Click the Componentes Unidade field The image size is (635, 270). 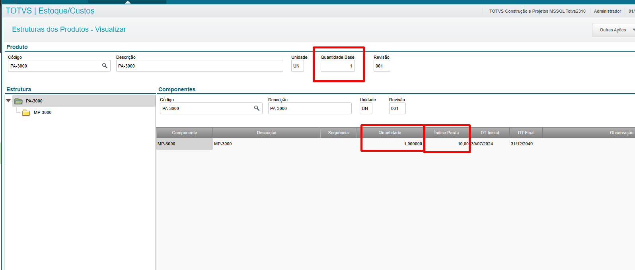coord(366,108)
